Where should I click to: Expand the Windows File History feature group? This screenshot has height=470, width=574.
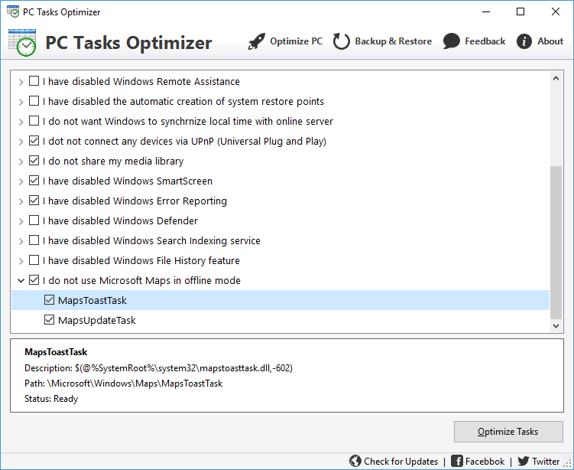(x=20, y=261)
